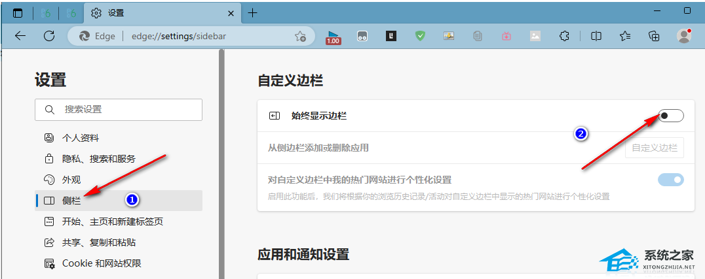The height and width of the screenshot is (279, 705).
Task: Select 侧栏 in settings menu
Action: click(x=72, y=201)
